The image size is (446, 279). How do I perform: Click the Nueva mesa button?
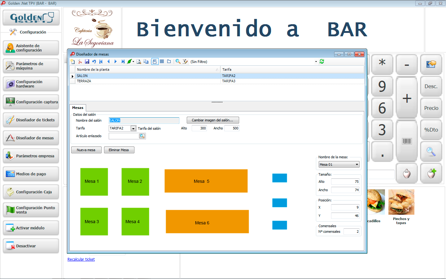pyautogui.click(x=86, y=150)
